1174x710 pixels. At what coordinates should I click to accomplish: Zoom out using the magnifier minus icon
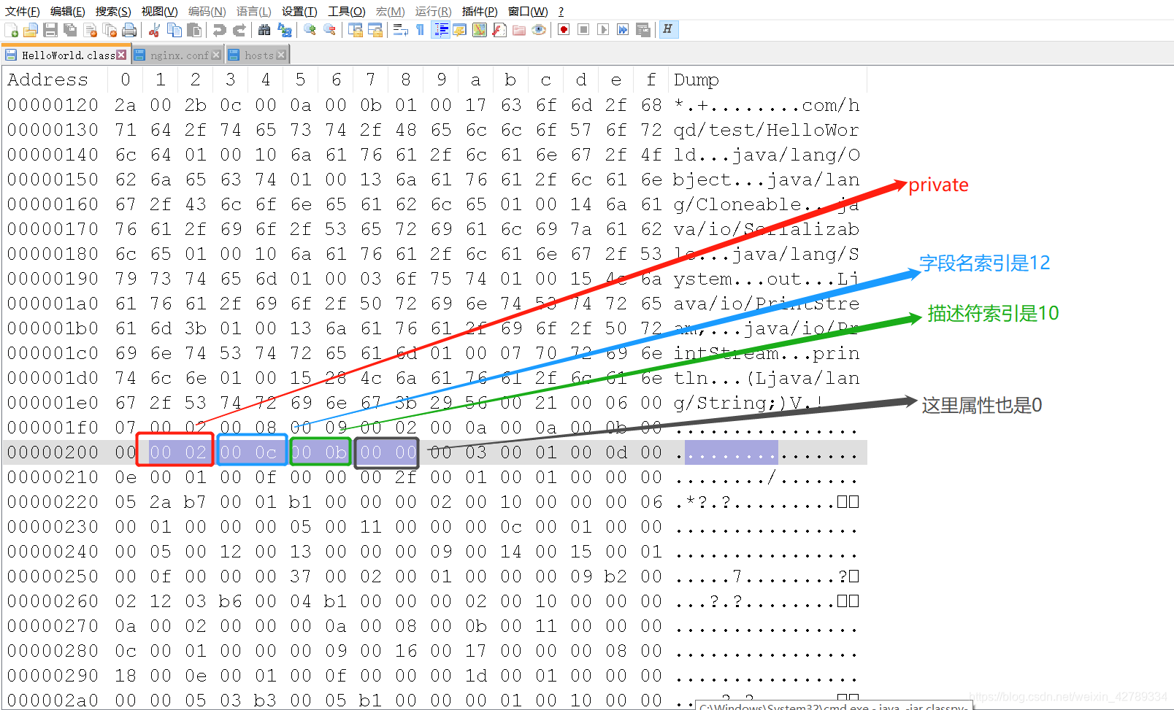click(330, 30)
